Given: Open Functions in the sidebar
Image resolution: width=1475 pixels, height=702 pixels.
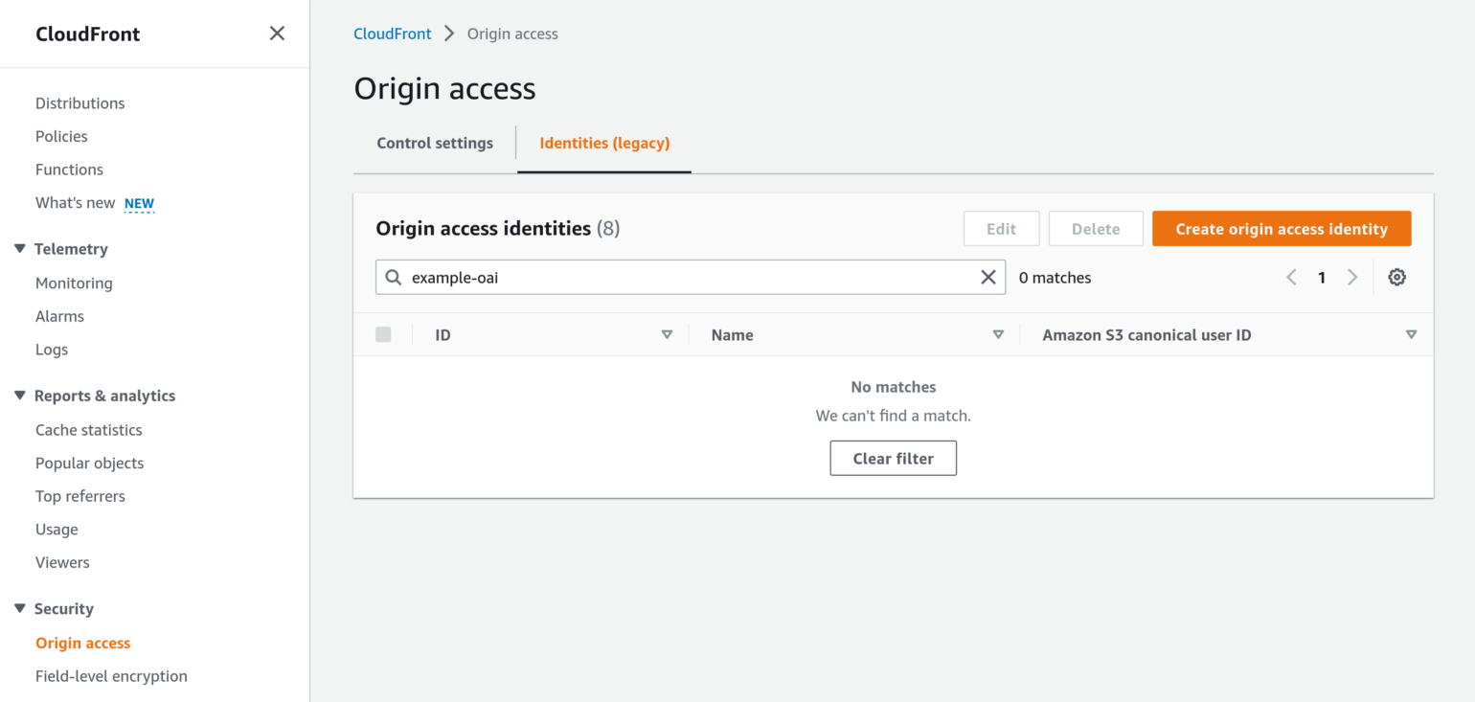Looking at the screenshot, I should point(69,170).
